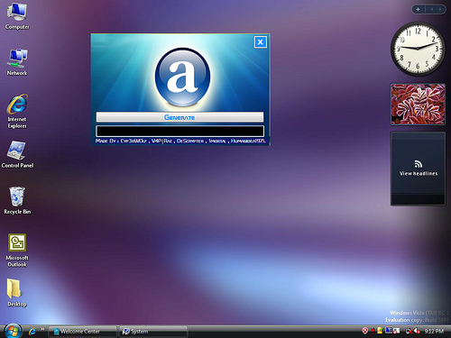Select the Control Panel icon
451x338 pixels.
tap(17, 154)
